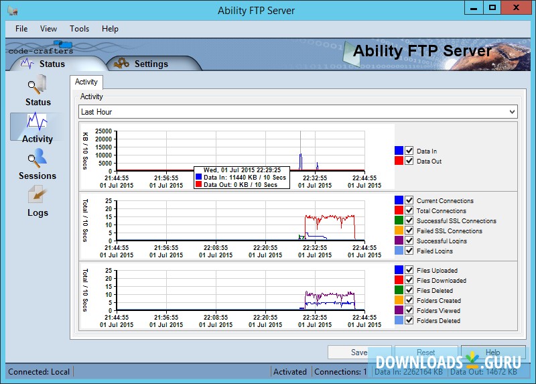Open the View menu
This screenshot has height=384, width=536.
48,29
